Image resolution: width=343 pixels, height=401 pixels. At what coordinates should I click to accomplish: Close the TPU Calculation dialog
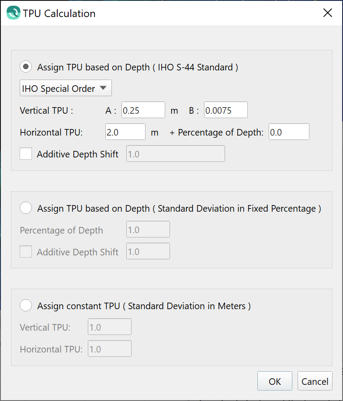[x=328, y=13]
